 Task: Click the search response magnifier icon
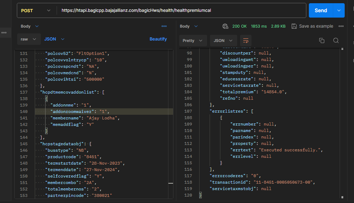coord(336,41)
